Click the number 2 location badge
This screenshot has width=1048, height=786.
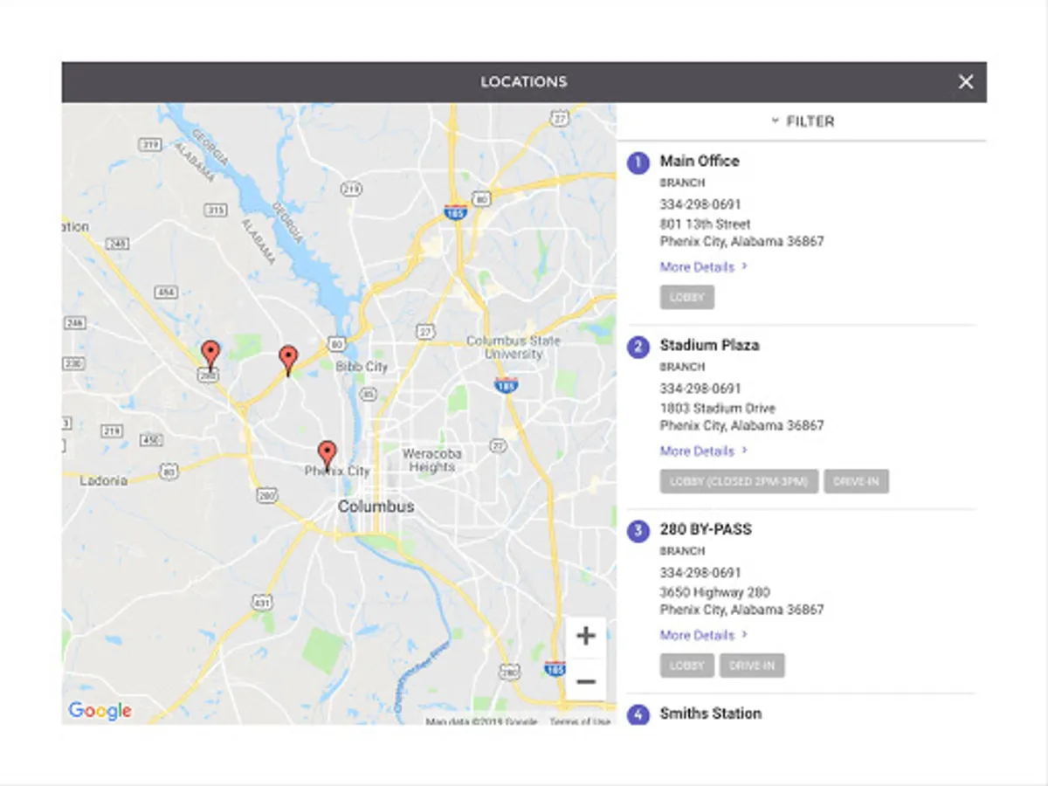tap(638, 347)
